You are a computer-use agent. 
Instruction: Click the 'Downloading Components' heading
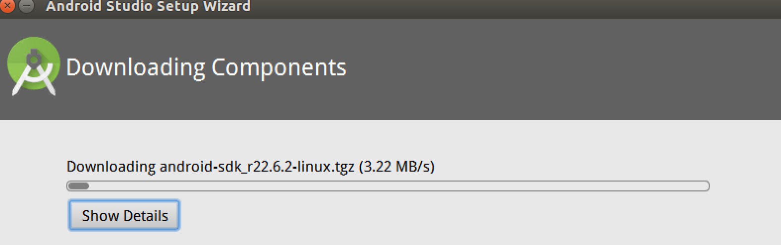(206, 67)
